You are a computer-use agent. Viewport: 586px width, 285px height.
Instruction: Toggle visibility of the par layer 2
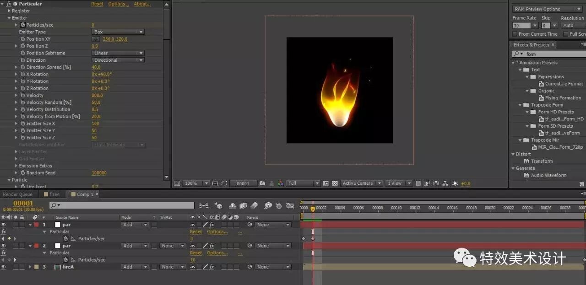click(x=4, y=246)
